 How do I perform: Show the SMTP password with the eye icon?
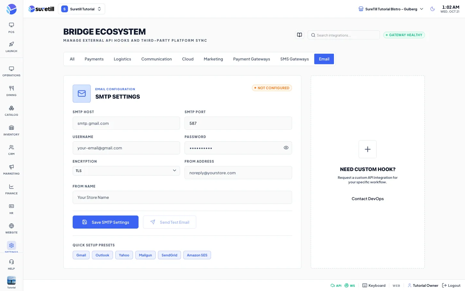286,148
